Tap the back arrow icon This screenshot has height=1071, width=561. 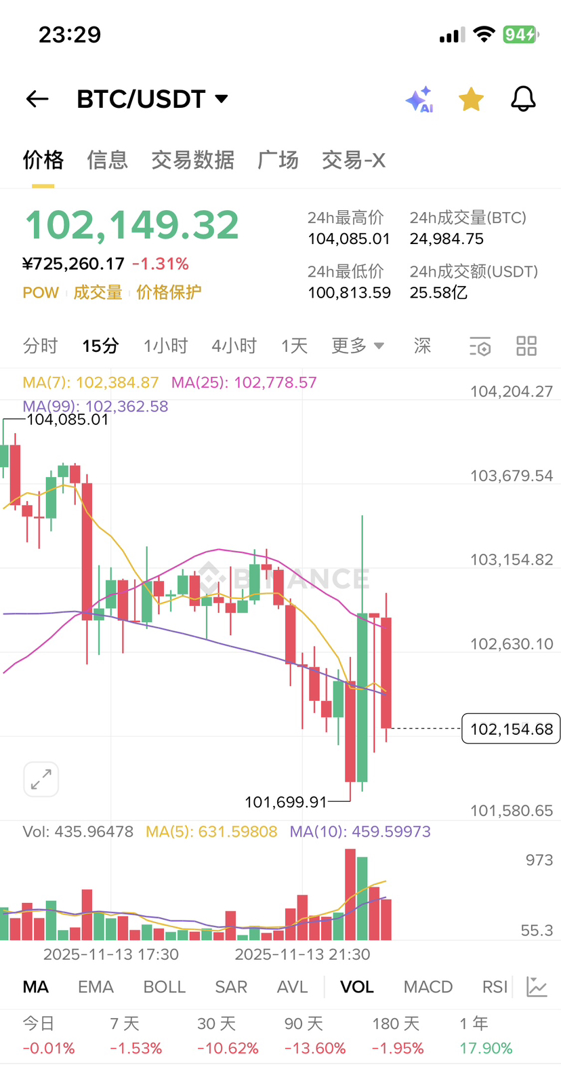point(37,99)
